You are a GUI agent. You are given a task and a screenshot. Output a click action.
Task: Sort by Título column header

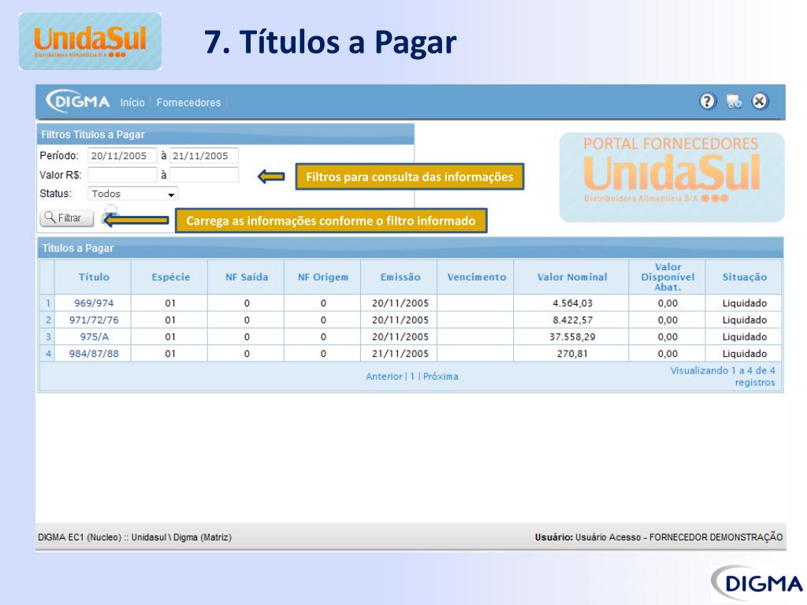93,277
